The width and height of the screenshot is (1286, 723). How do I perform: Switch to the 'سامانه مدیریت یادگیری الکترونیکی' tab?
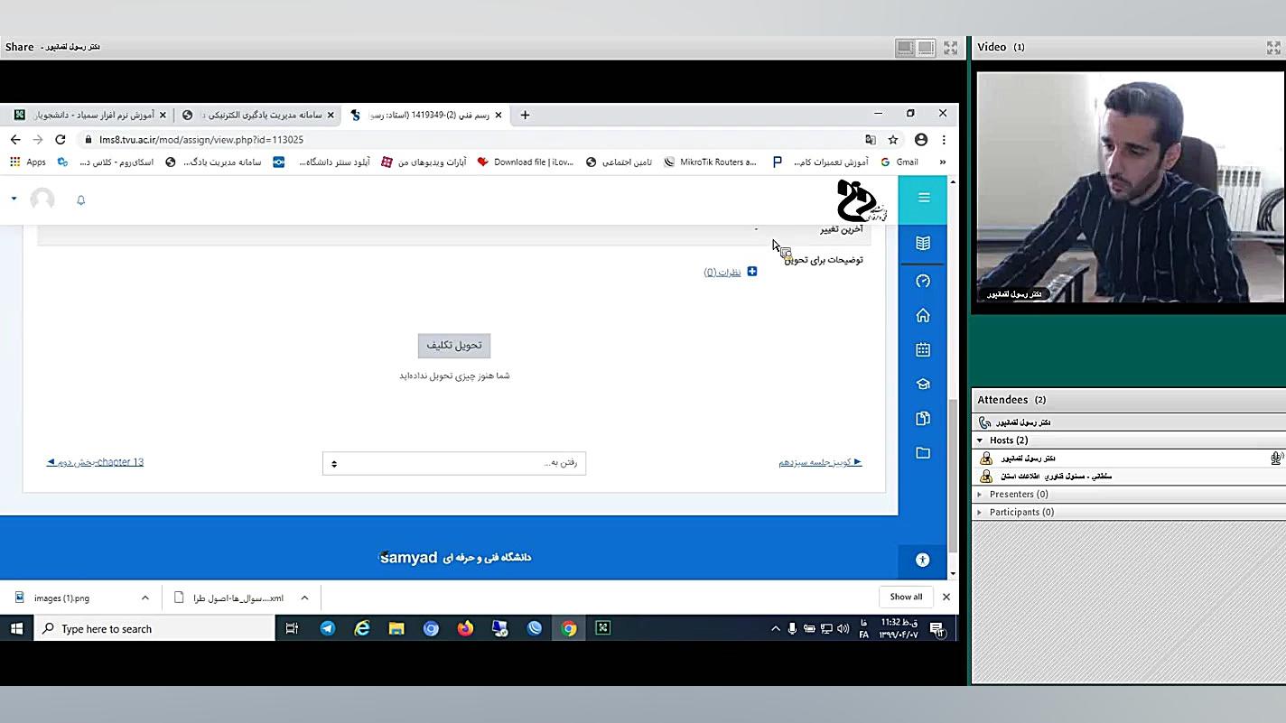pos(257,115)
